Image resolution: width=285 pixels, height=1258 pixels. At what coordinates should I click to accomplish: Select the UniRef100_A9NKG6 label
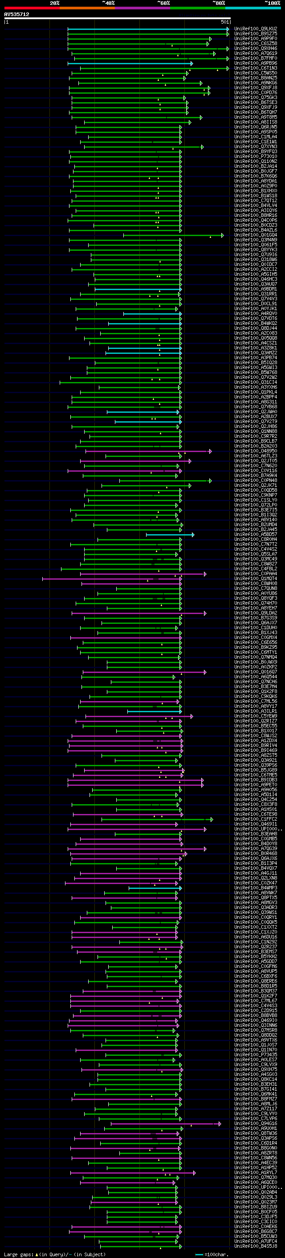(256, 83)
